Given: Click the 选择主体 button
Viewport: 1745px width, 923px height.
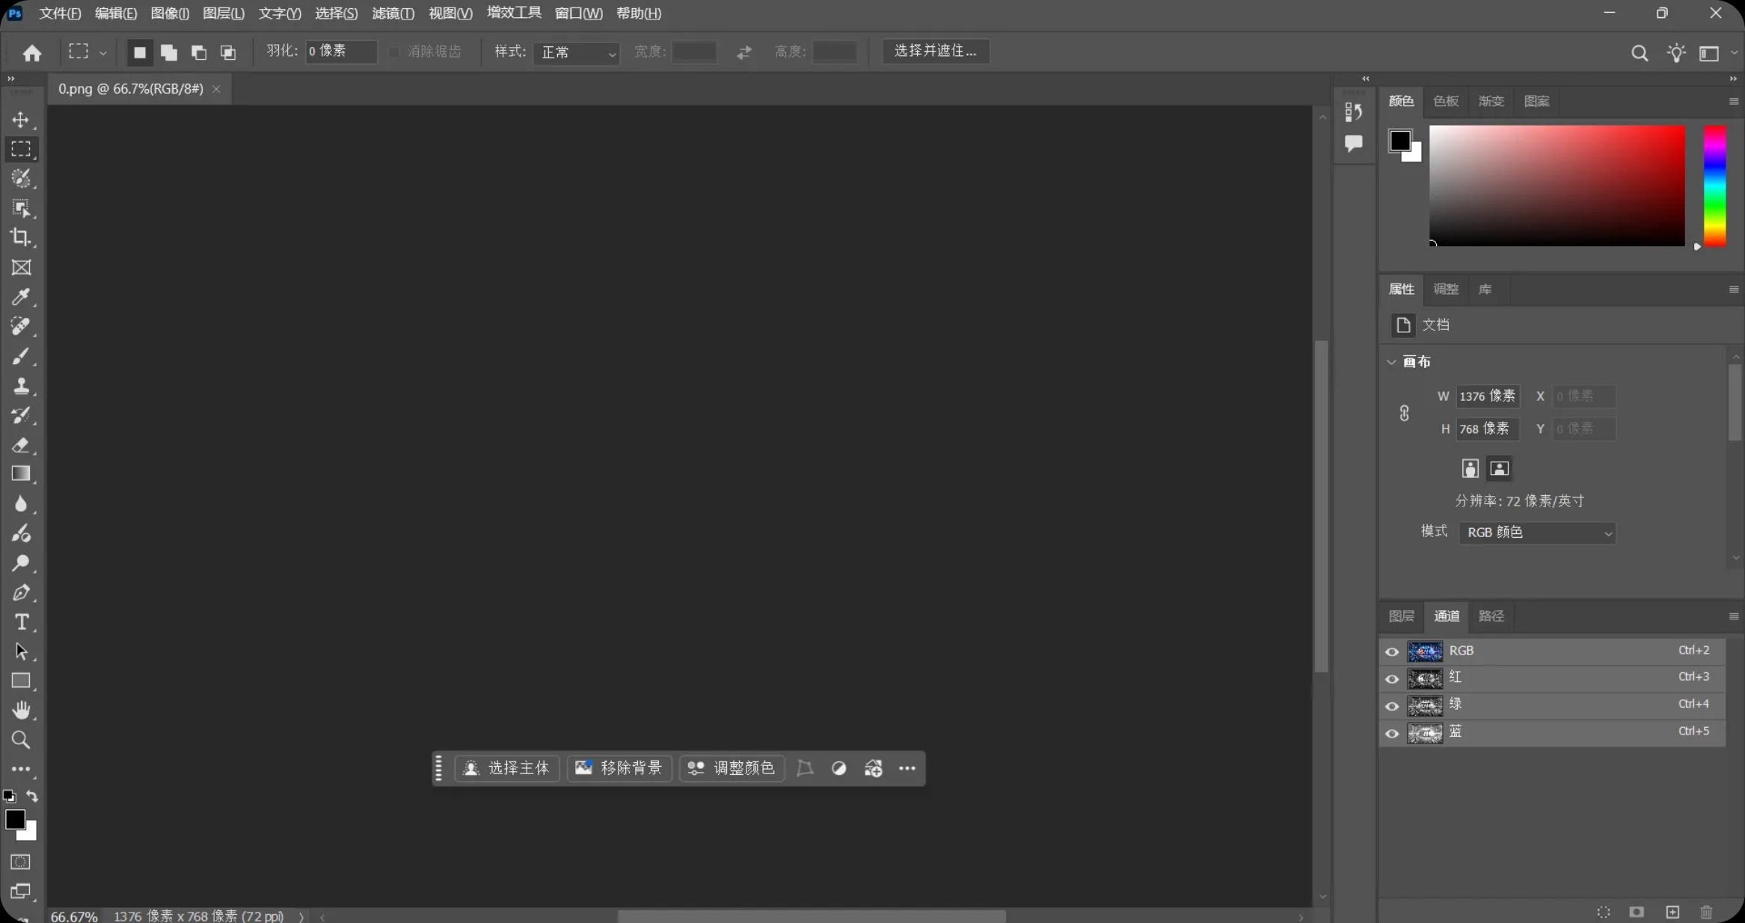Looking at the screenshot, I should tap(507, 768).
